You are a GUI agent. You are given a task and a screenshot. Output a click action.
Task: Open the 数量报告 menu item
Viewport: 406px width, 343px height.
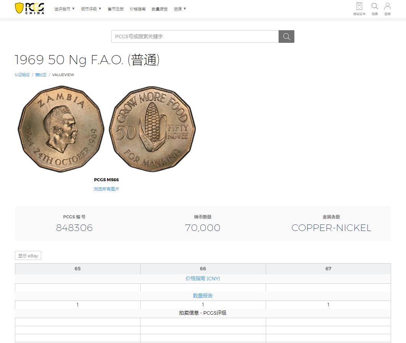pyautogui.click(x=159, y=9)
